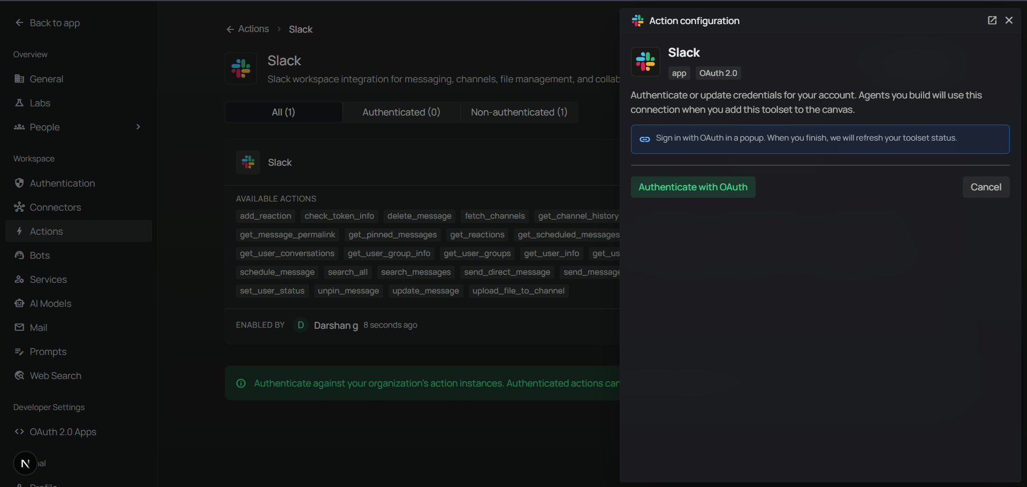Click the OAuth 2.0 tag badge
1027x487 pixels.
(x=718, y=73)
